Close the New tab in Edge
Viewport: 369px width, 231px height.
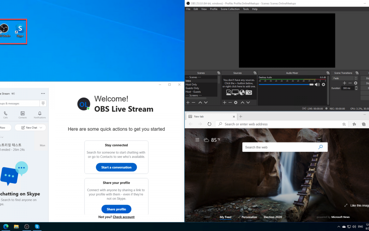pos(234,116)
